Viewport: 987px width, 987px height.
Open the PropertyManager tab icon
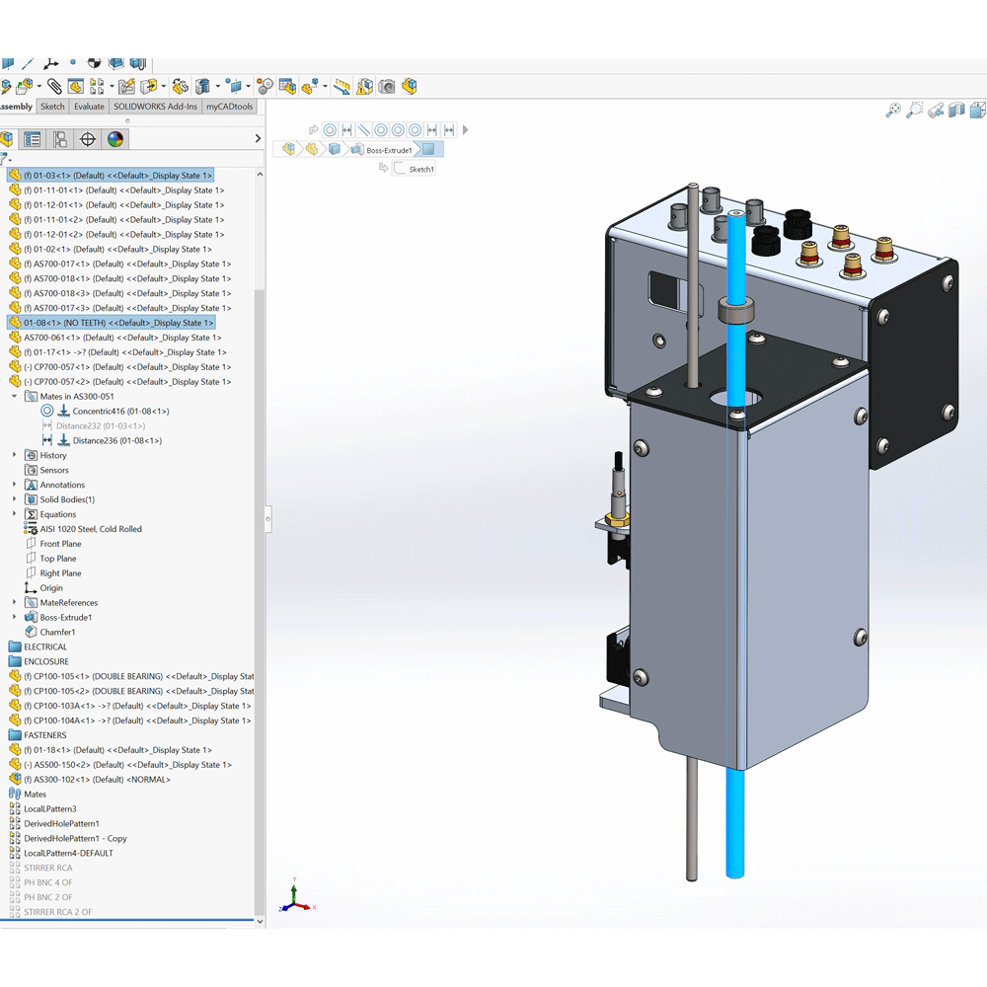[33, 139]
